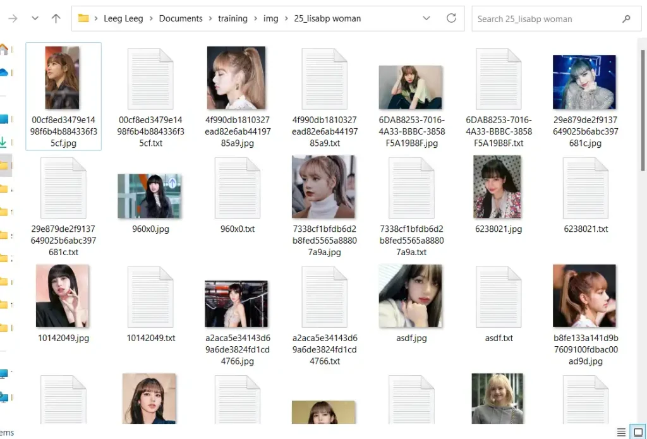Screen dimensions: 647x439
Task: Select the 6238021.txt file icon
Action: point(585,188)
